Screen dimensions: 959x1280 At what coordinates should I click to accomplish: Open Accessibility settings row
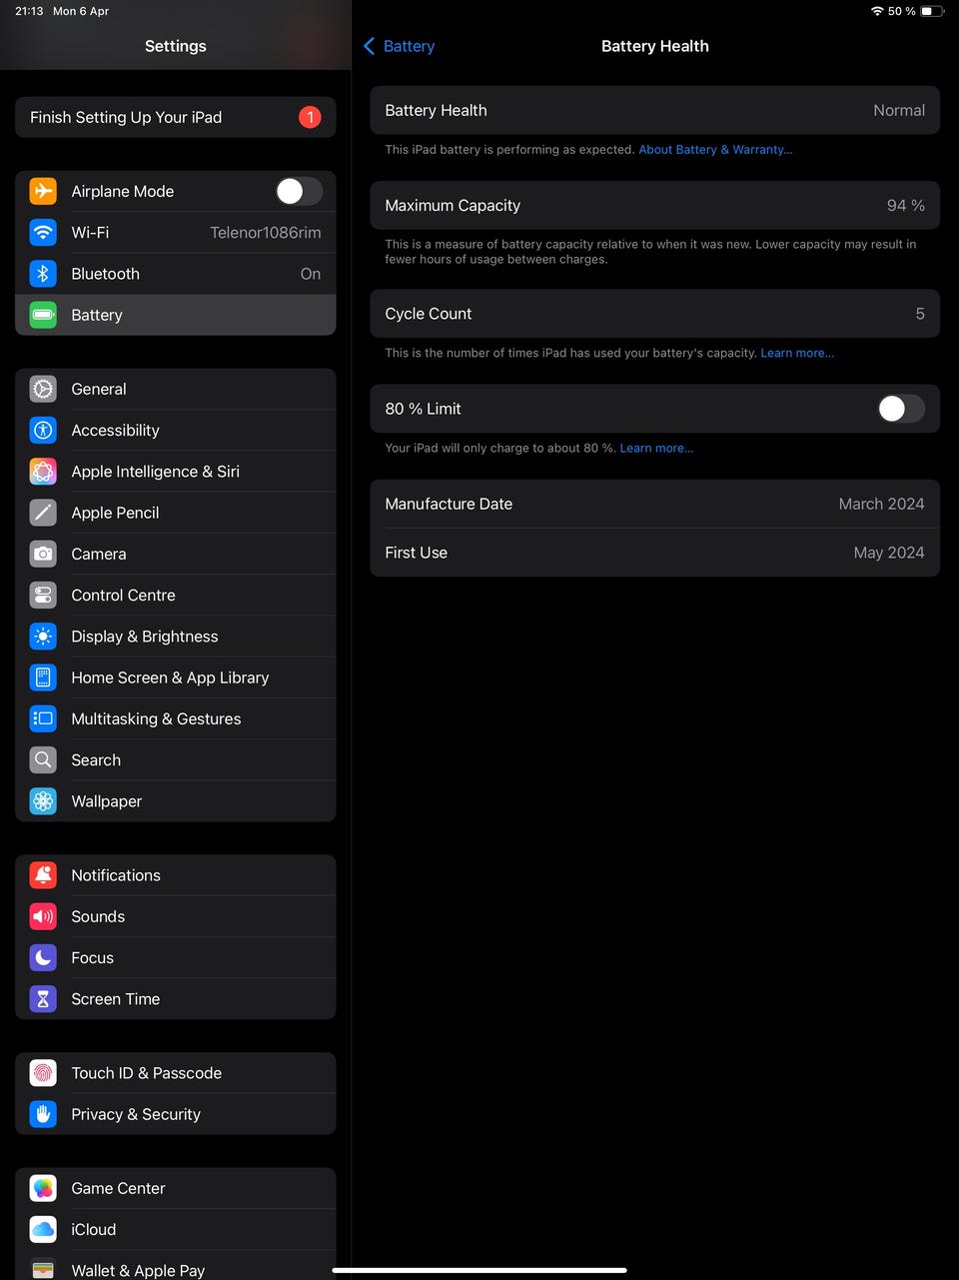click(176, 430)
